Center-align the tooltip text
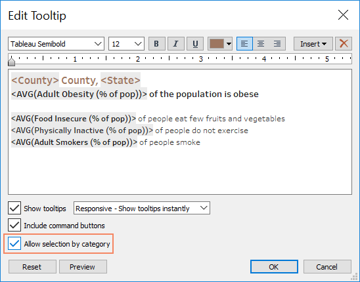 [261, 43]
